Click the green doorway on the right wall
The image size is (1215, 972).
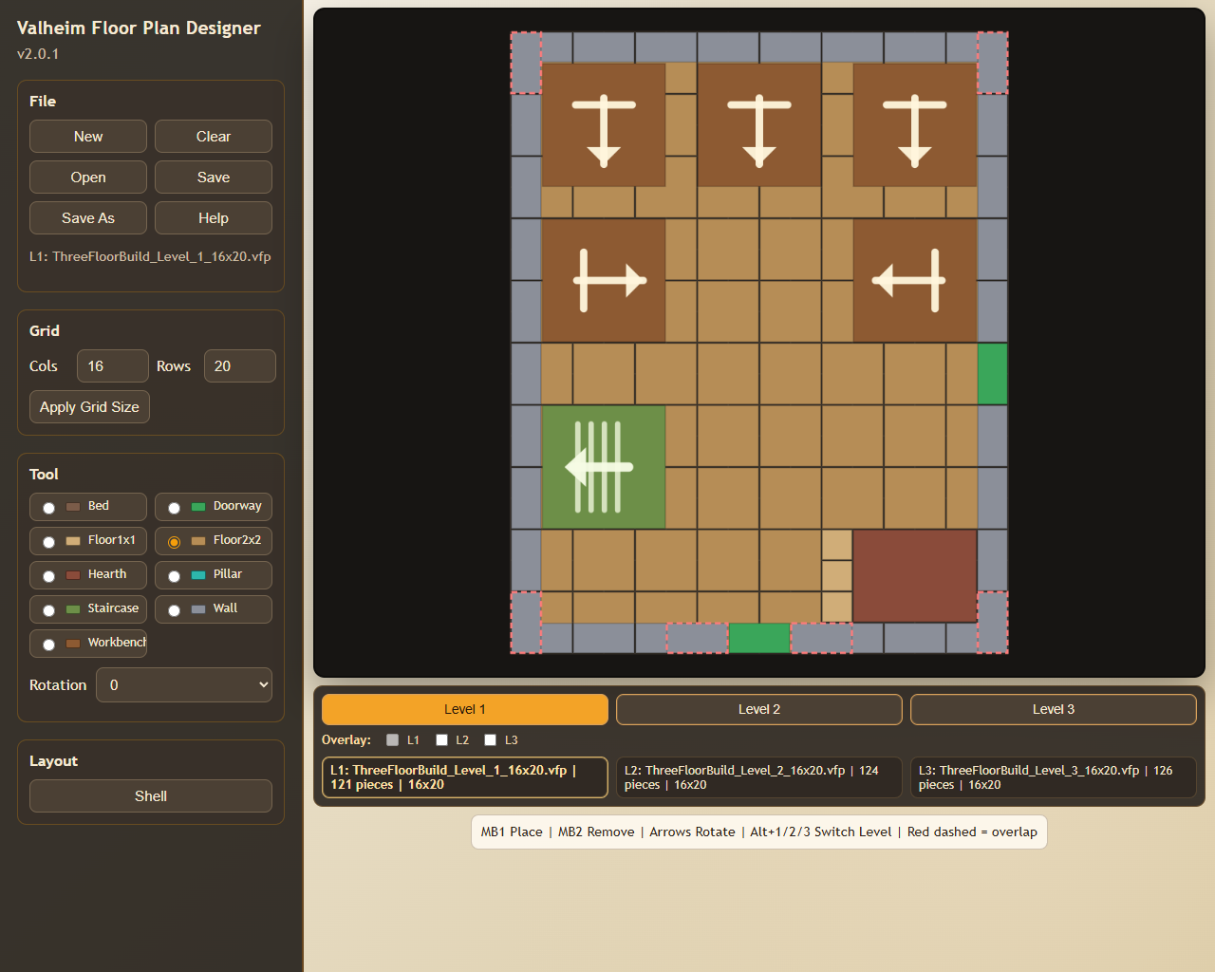coord(992,374)
